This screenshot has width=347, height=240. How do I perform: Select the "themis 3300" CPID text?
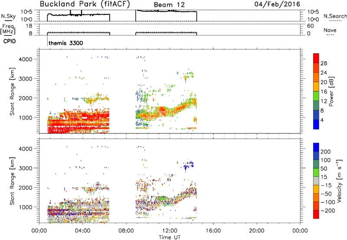pyautogui.click(x=66, y=43)
